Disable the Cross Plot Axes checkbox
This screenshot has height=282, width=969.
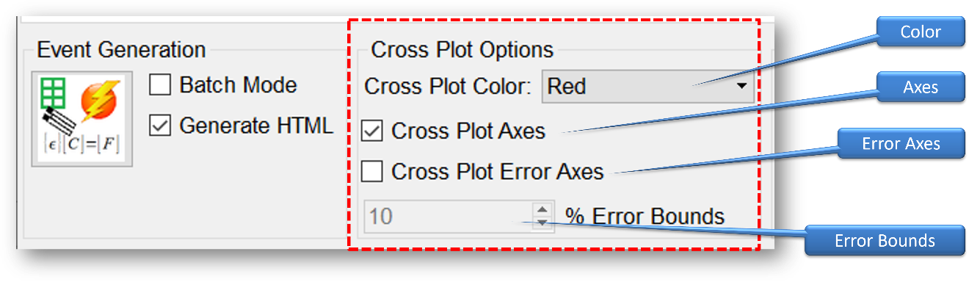[x=373, y=131]
